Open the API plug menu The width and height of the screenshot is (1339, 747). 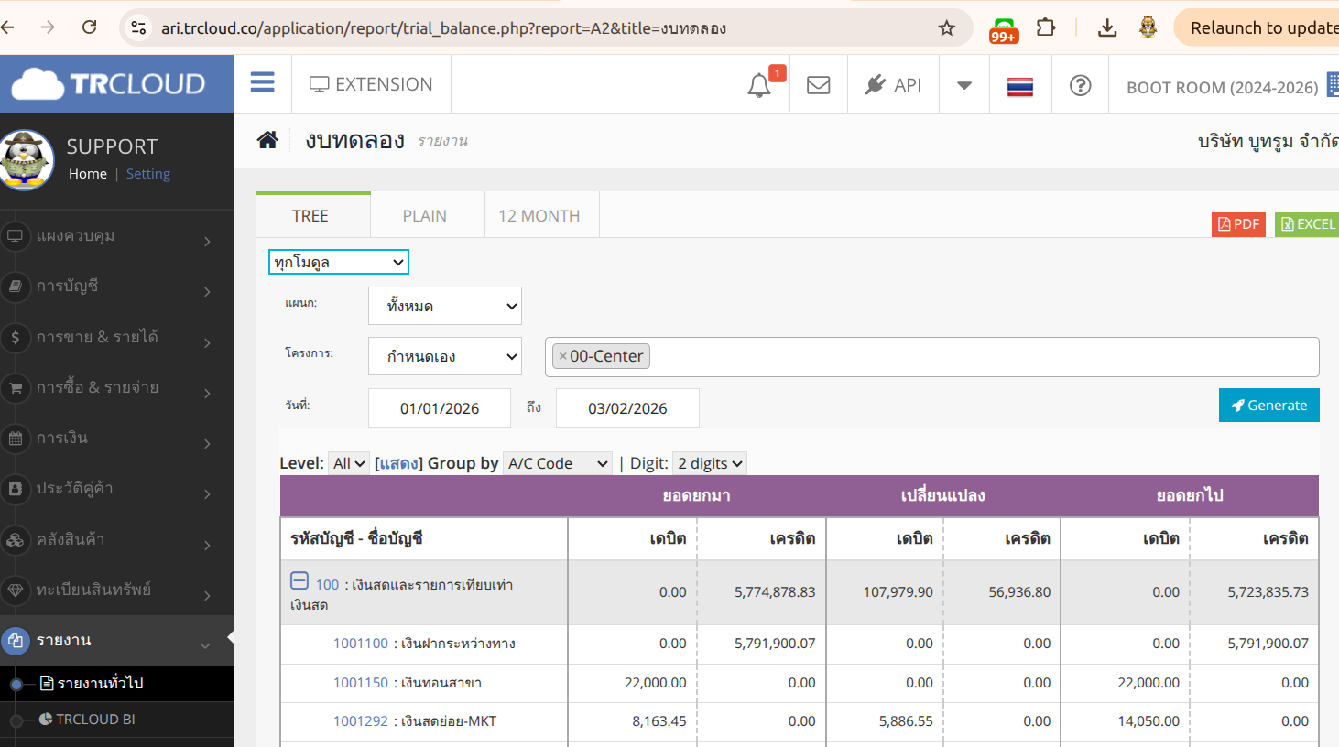coord(893,85)
